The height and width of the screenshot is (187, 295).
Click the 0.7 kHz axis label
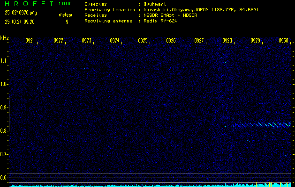pyautogui.click(x=3, y=154)
